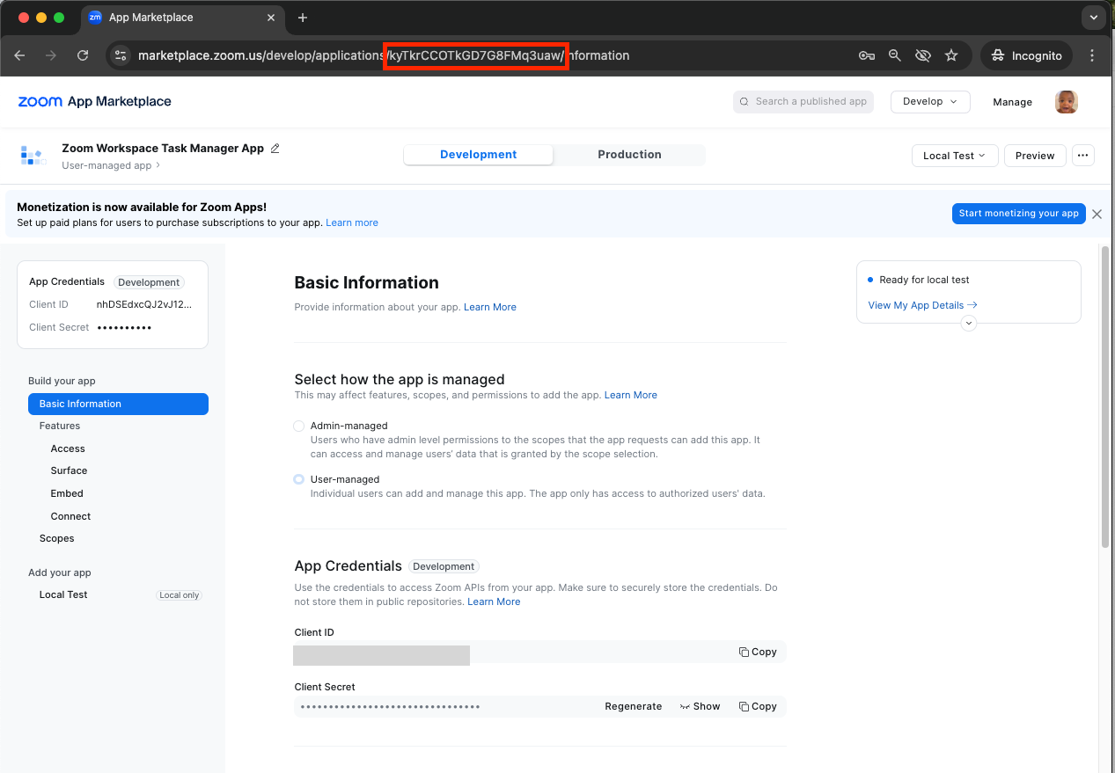
Task: Open the Develop dropdown
Action: click(929, 101)
